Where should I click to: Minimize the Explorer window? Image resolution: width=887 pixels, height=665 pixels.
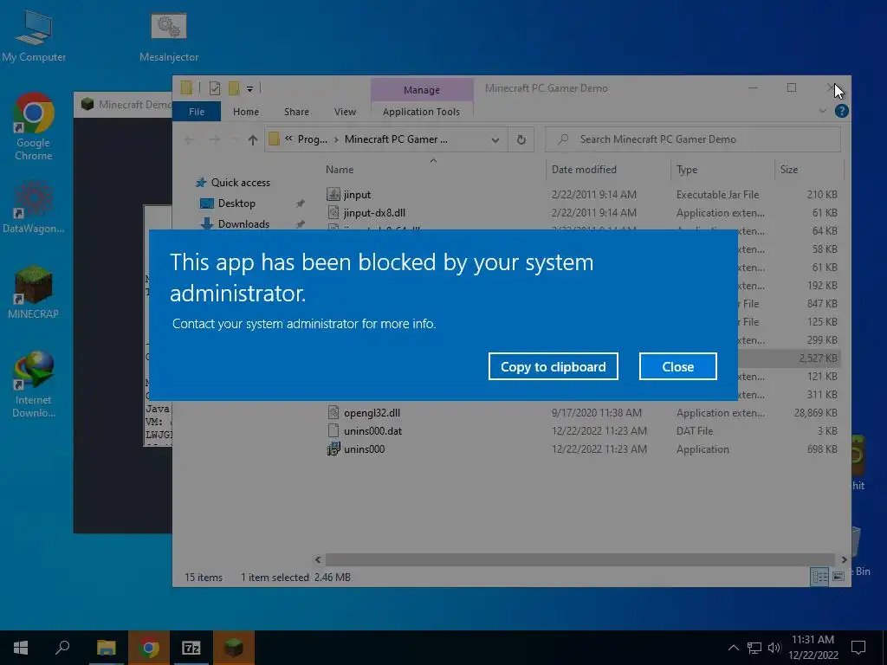click(753, 87)
